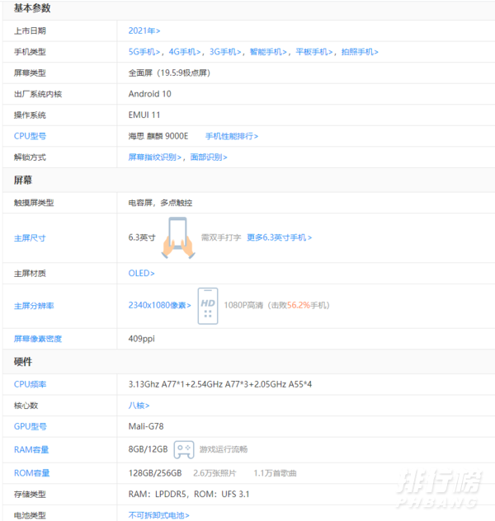The width and height of the screenshot is (495, 521).
Task: Open the 不可拆卸式电池 link
Action: (x=159, y=515)
